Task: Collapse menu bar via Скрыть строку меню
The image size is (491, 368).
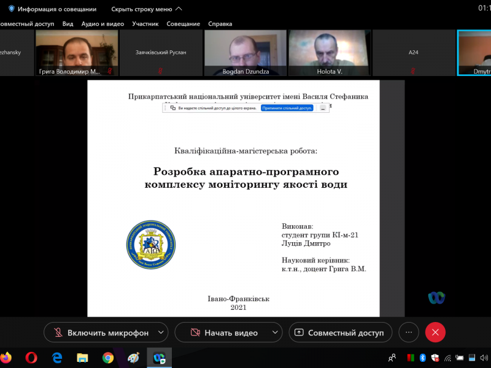Action: [146, 9]
